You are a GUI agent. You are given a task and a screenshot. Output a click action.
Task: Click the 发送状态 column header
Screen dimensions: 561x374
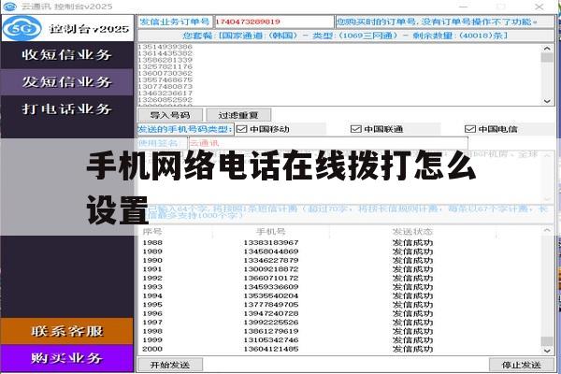(412, 232)
